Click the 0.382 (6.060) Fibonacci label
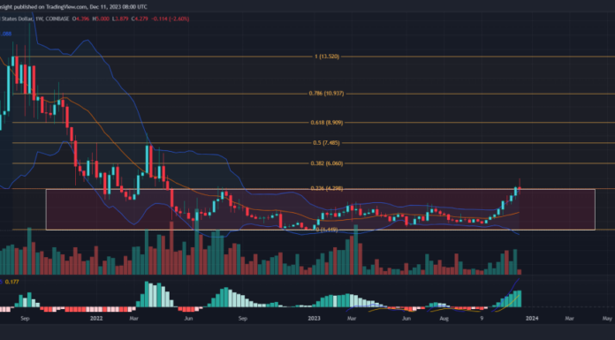This screenshot has height=340, width=615. click(326, 163)
